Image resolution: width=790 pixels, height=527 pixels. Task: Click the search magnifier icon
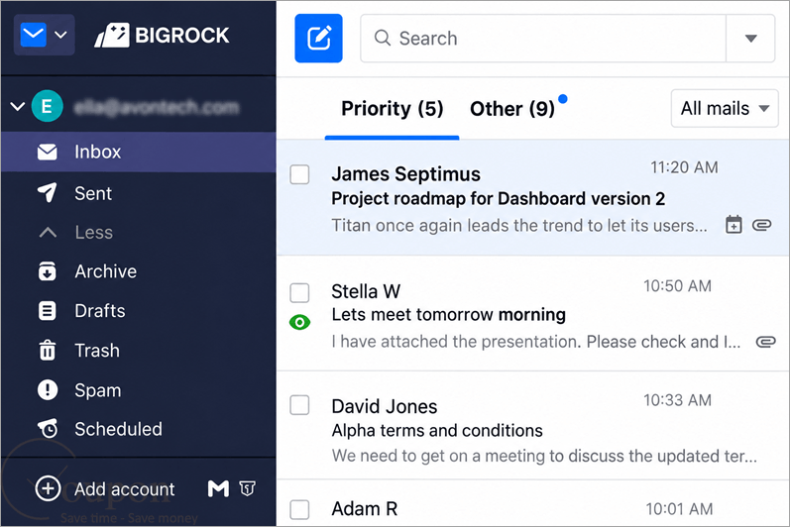[x=383, y=39]
